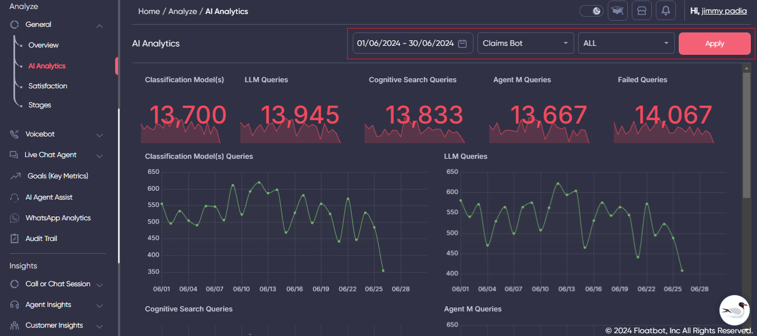The image size is (757, 336).
Task: Open the calendar icon in the date picker
Action: (462, 42)
